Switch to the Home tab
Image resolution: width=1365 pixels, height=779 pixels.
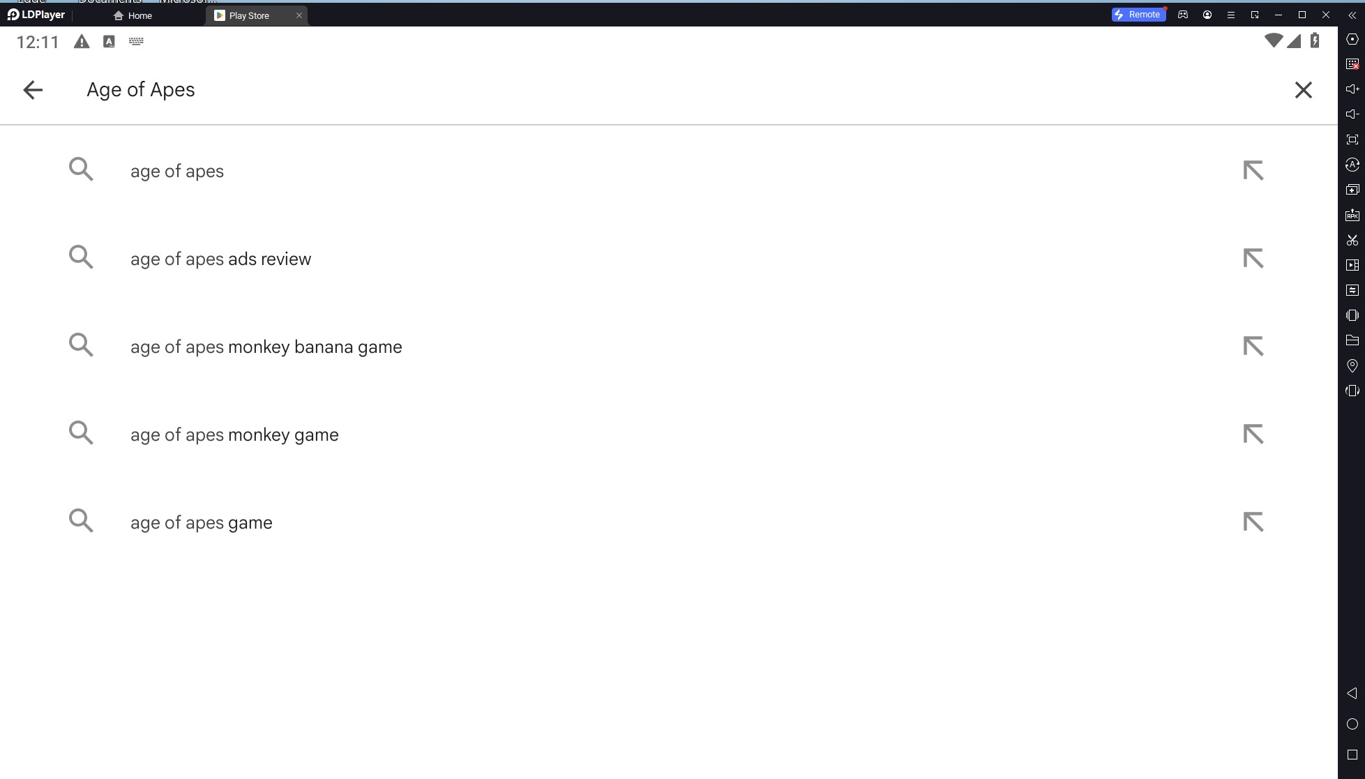click(139, 15)
